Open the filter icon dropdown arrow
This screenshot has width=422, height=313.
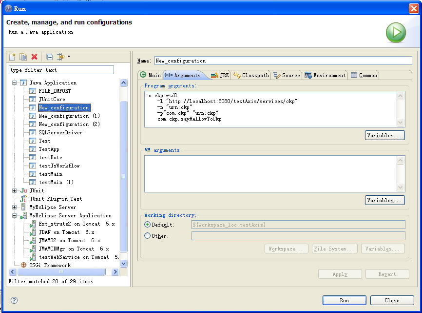click(x=69, y=57)
